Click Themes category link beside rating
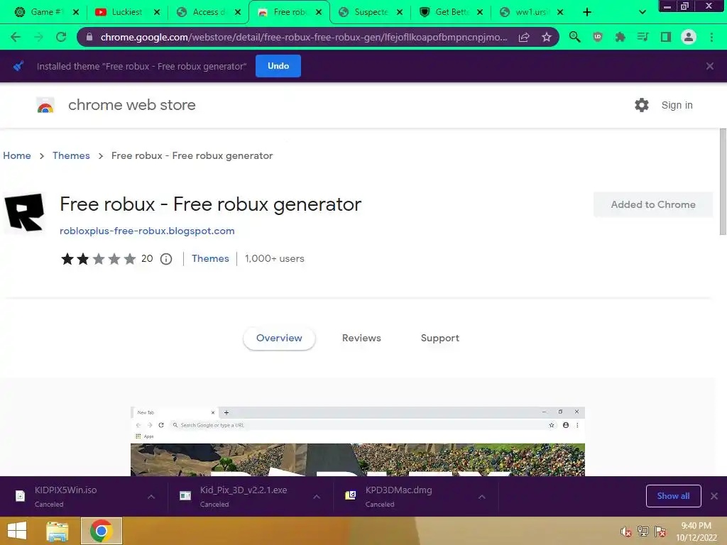This screenshot has height=545, width=727. point(210,258)
